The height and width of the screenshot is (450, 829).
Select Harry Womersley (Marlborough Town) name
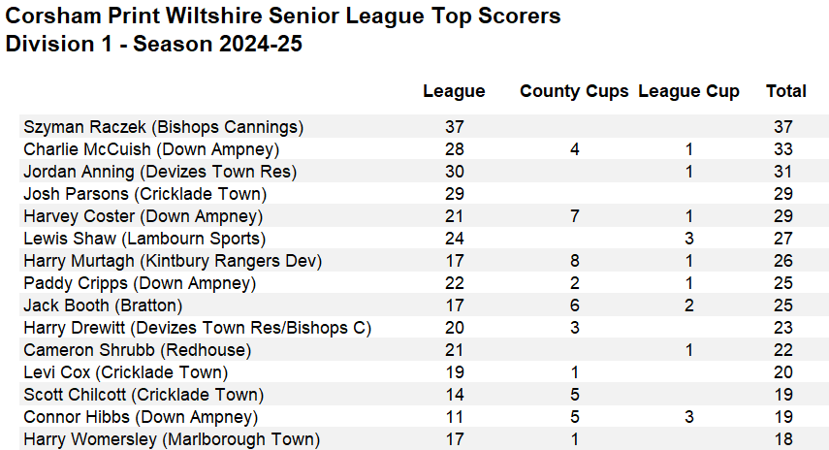tap(171, 439)
